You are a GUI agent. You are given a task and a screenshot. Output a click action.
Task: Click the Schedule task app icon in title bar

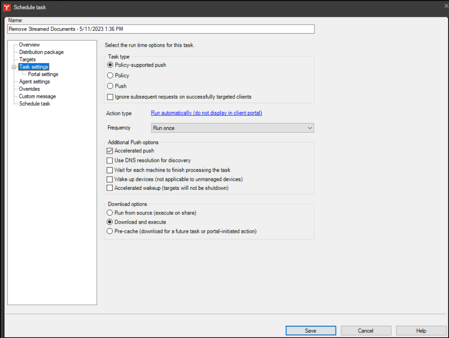point(7,7)
